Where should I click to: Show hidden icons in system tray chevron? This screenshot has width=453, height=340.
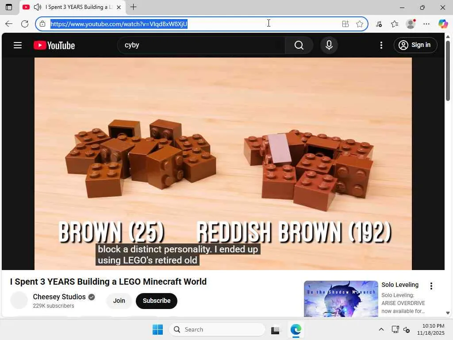coord(381,329)
